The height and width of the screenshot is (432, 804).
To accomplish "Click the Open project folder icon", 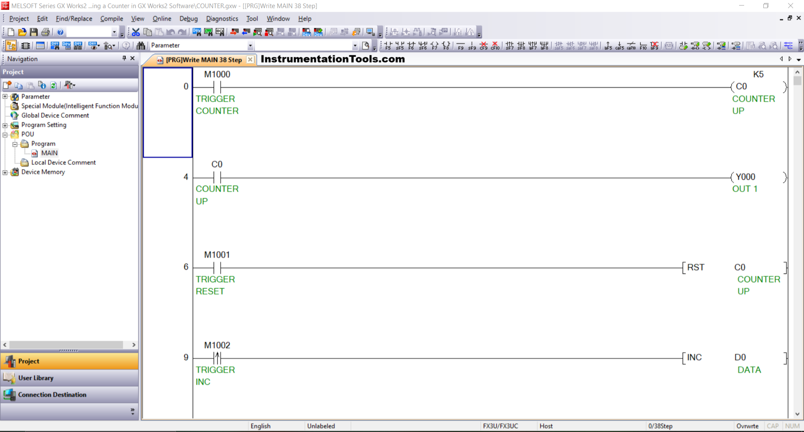I will (22, 32).
